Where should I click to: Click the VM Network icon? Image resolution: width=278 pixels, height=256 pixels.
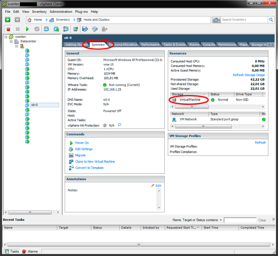click(x=174, y=119)
